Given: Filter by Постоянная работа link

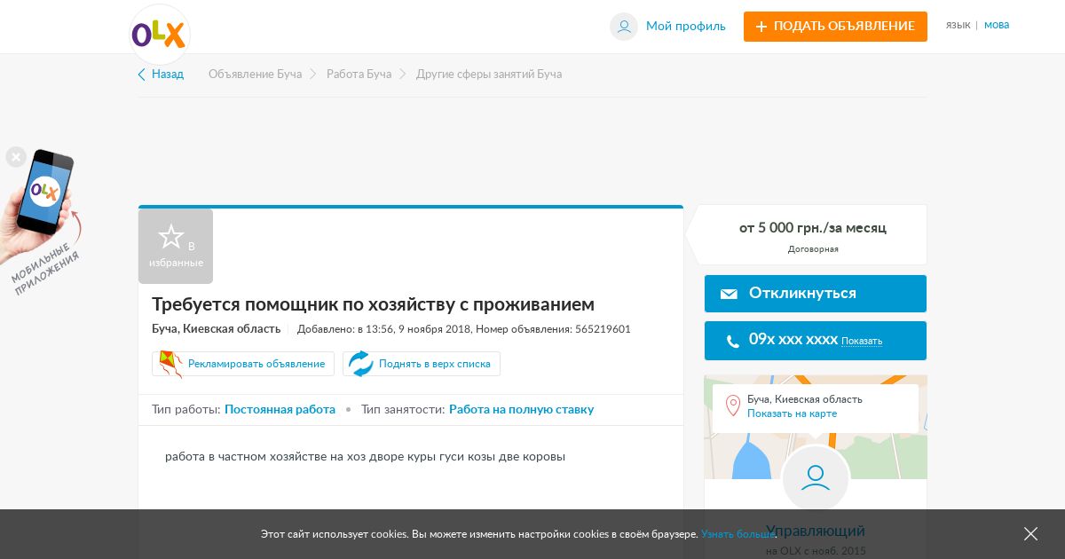Looking at the screenshot, I should 280,410.
